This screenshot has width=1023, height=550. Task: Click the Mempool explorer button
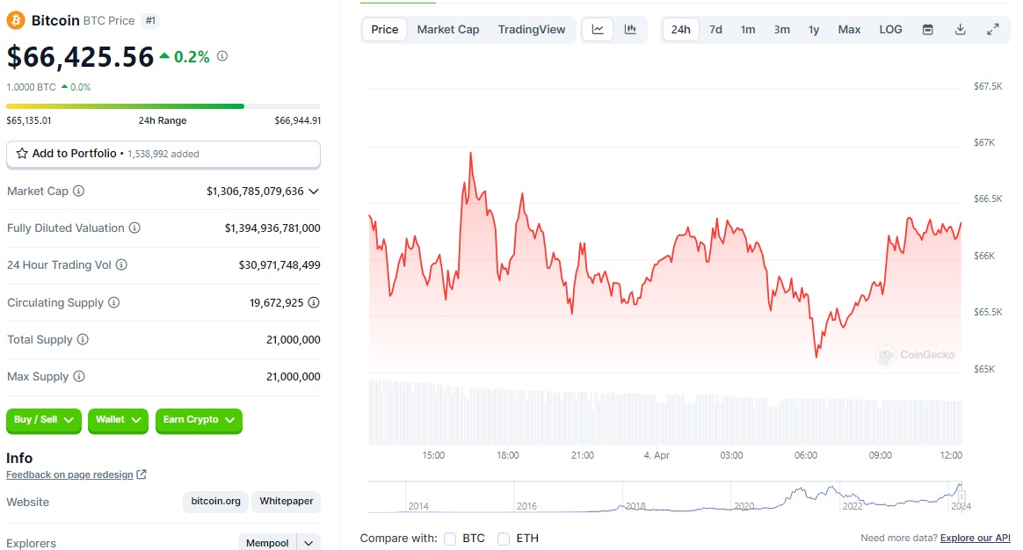click(x=267, y=543)
